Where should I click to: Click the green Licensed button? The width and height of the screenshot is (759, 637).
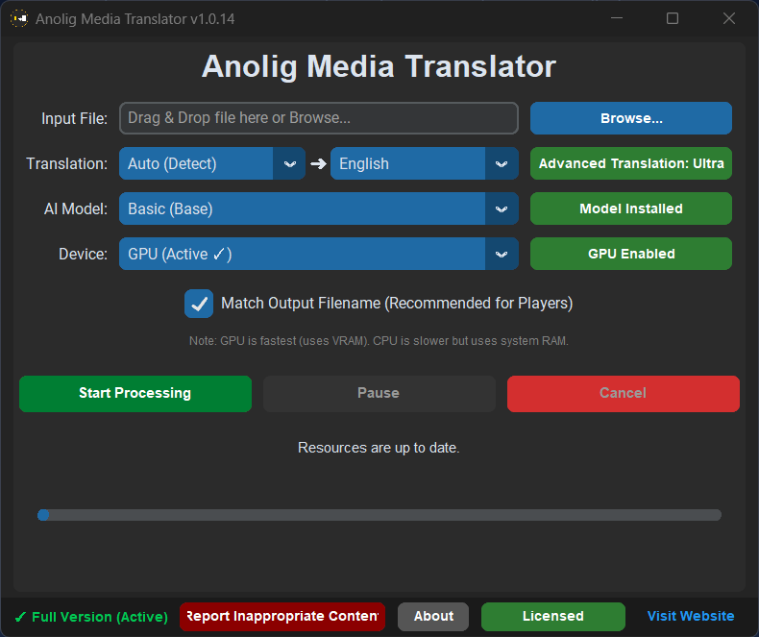552,616
